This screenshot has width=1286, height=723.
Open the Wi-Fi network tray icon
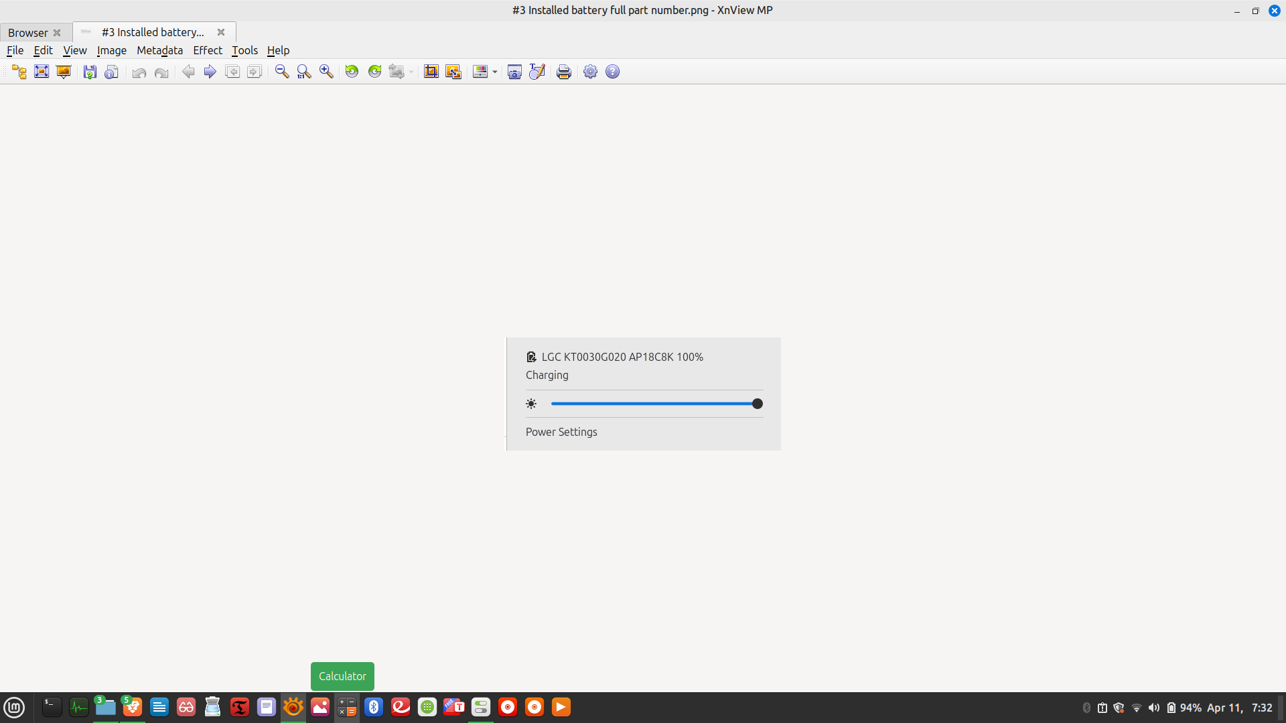1137,708
